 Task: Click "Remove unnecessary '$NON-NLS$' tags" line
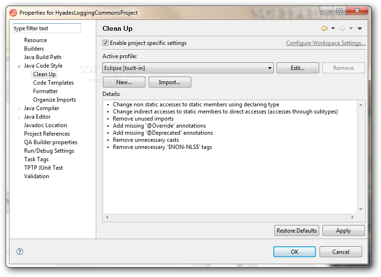tap(162, 147)
